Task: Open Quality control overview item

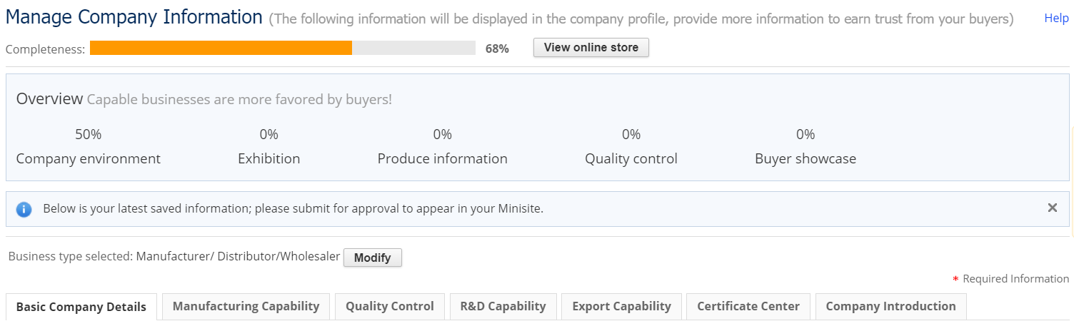Action: 631,158
